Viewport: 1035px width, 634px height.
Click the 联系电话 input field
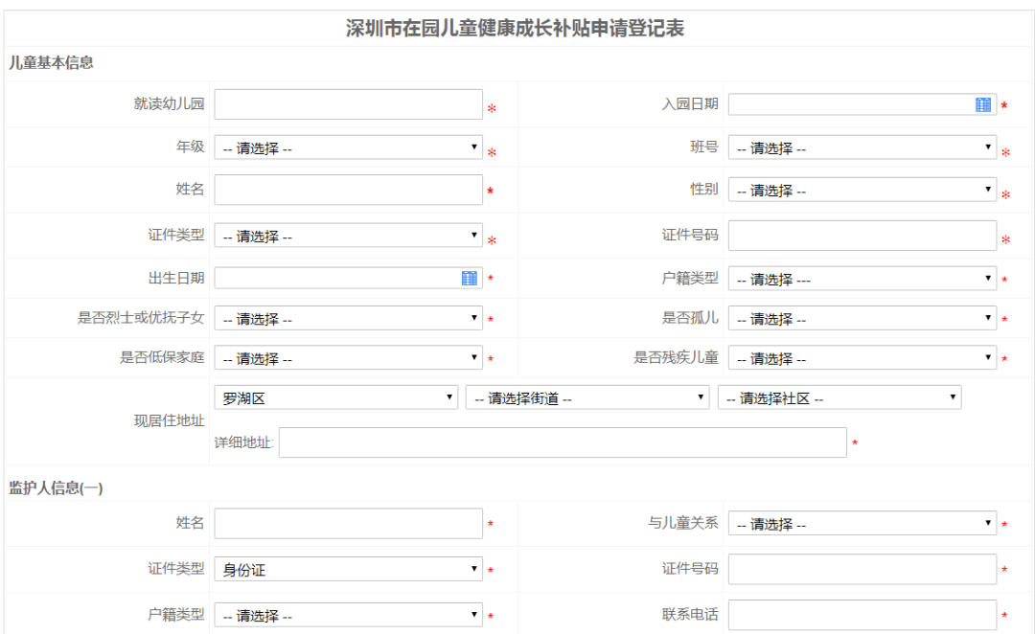[x=862, y=613]
